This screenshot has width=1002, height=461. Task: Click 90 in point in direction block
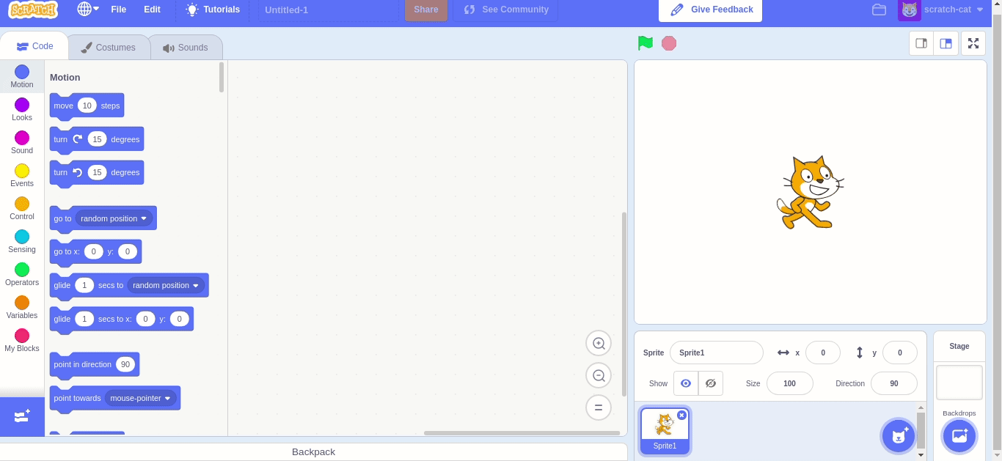click(125, 364)
